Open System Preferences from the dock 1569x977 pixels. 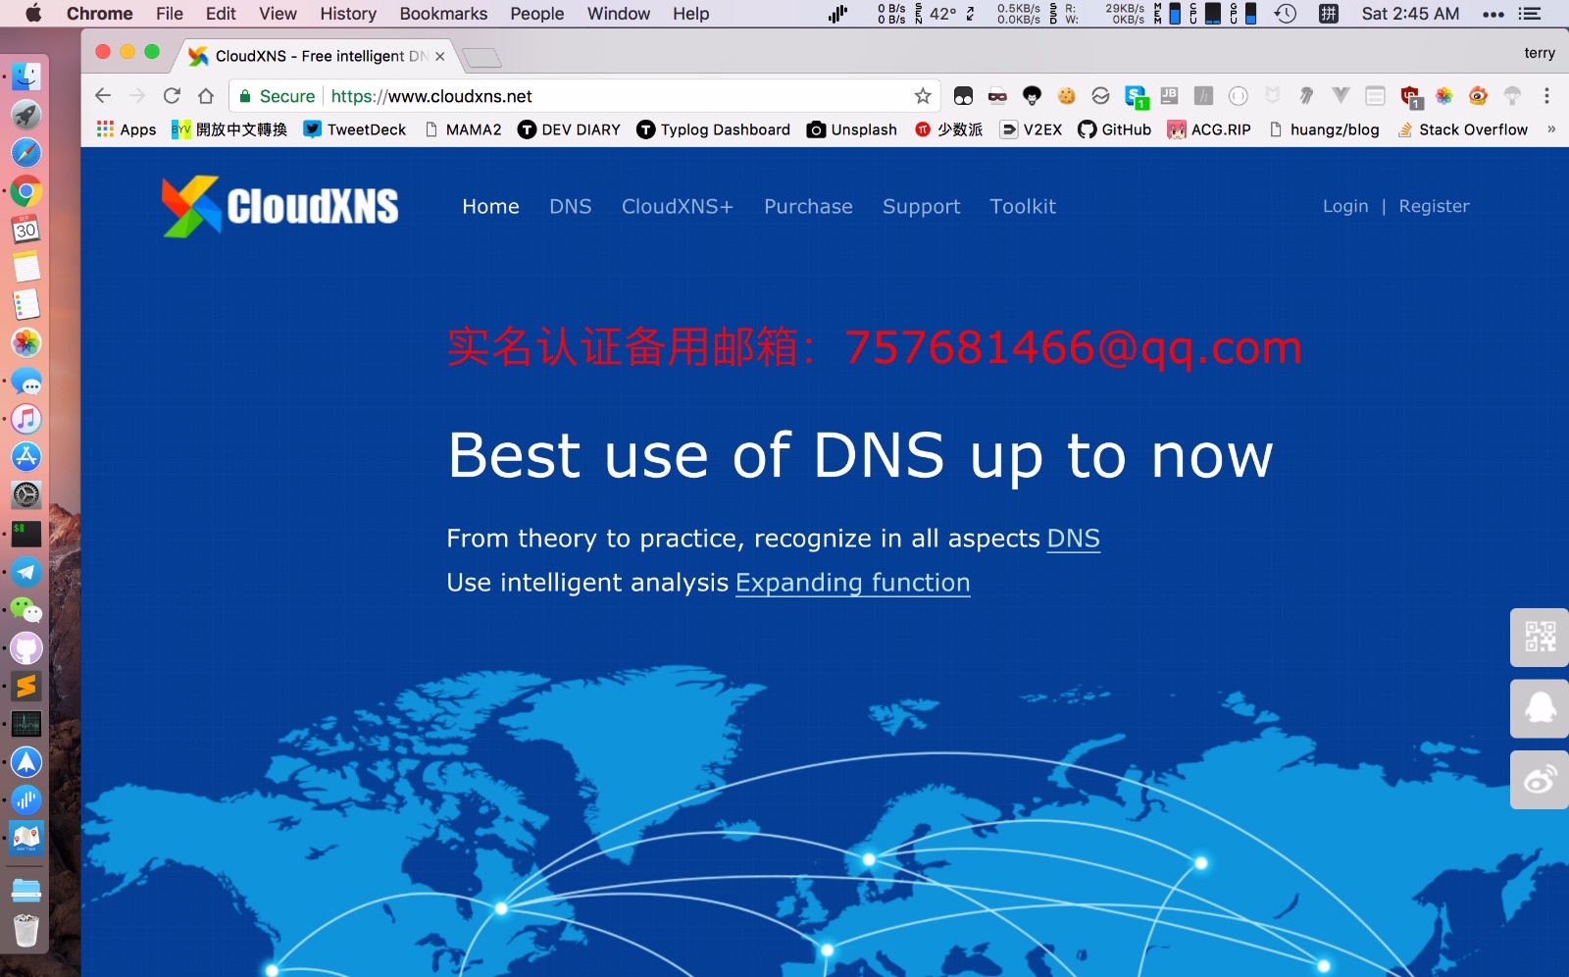tap(26, 495)
